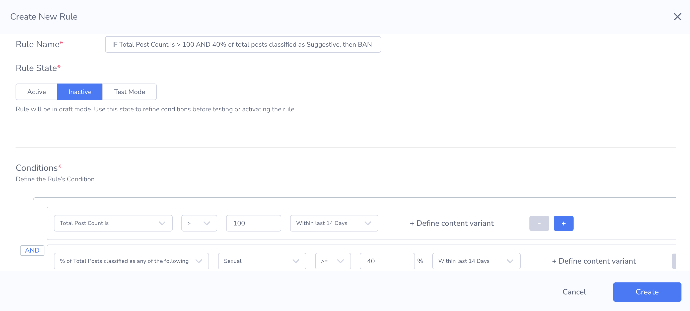Set rule state to Active
690x311 pixels.
click(x=36, y=92)
